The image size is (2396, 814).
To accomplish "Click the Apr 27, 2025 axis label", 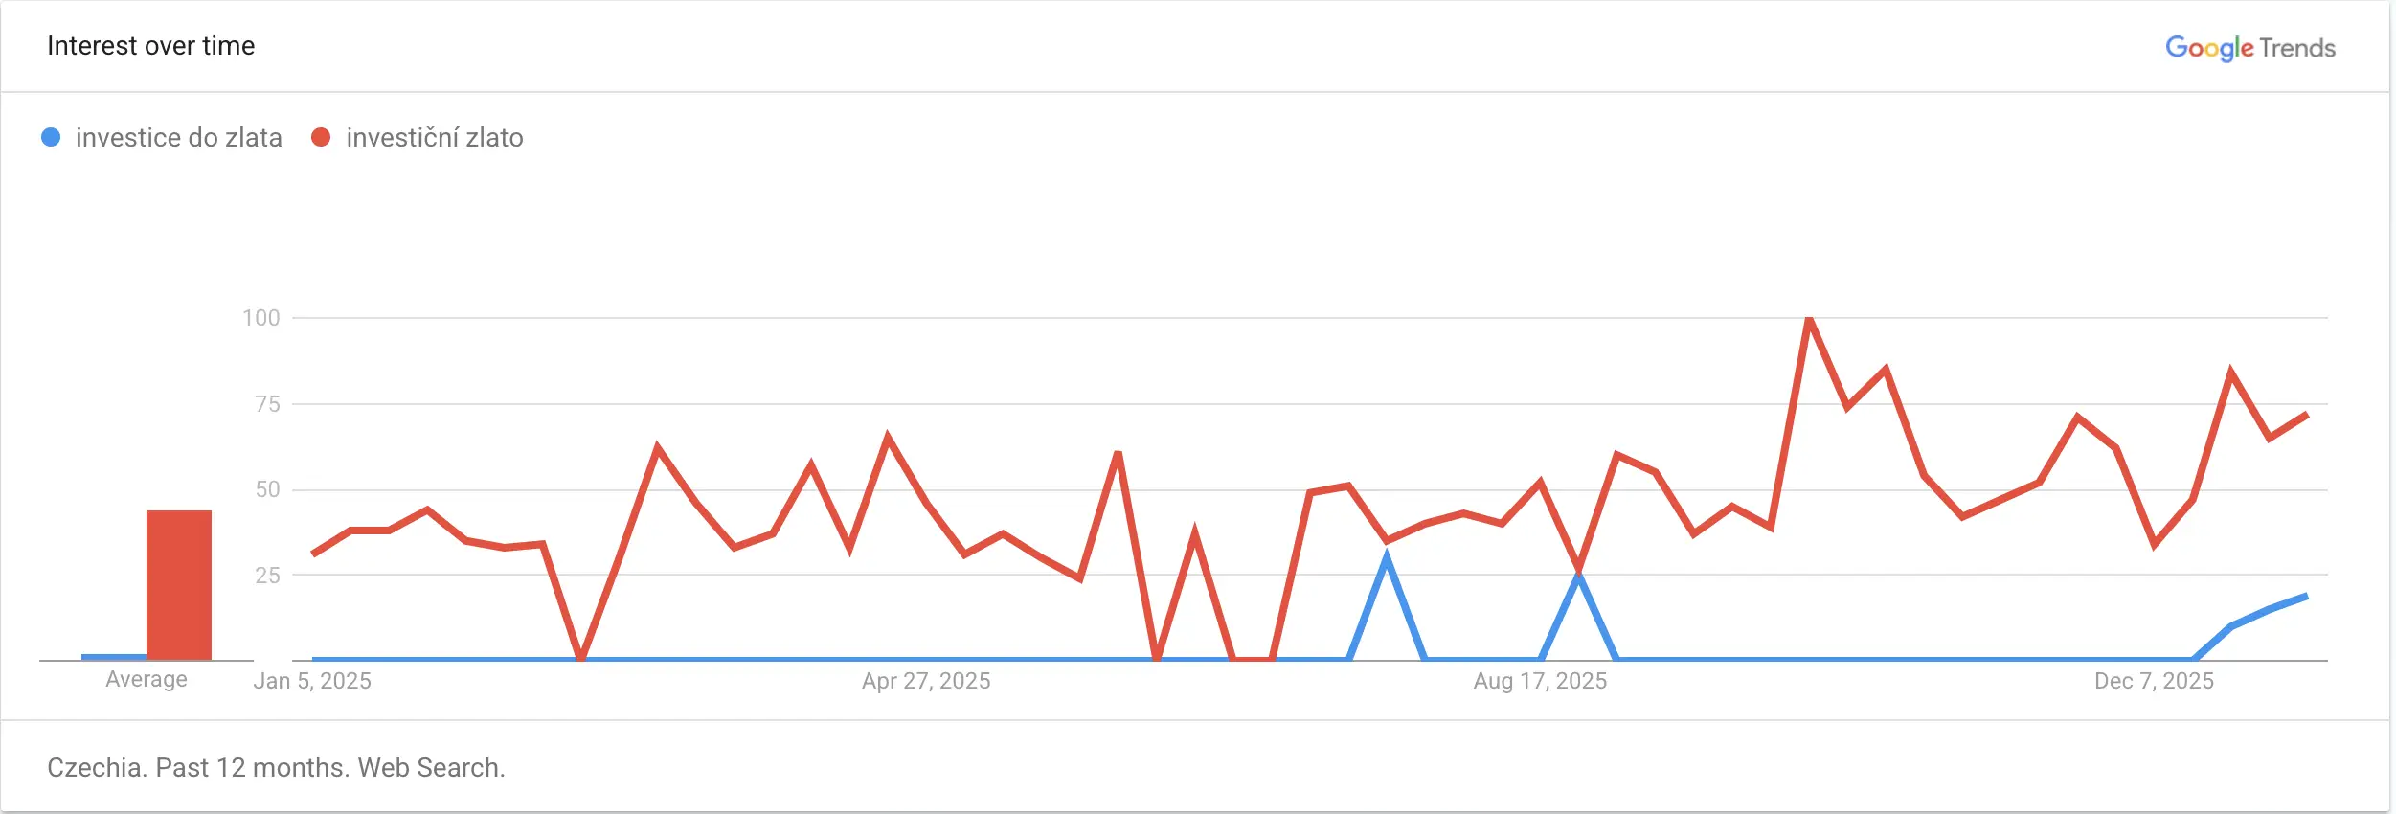I will pyautogui.click(x=926, y=681).
